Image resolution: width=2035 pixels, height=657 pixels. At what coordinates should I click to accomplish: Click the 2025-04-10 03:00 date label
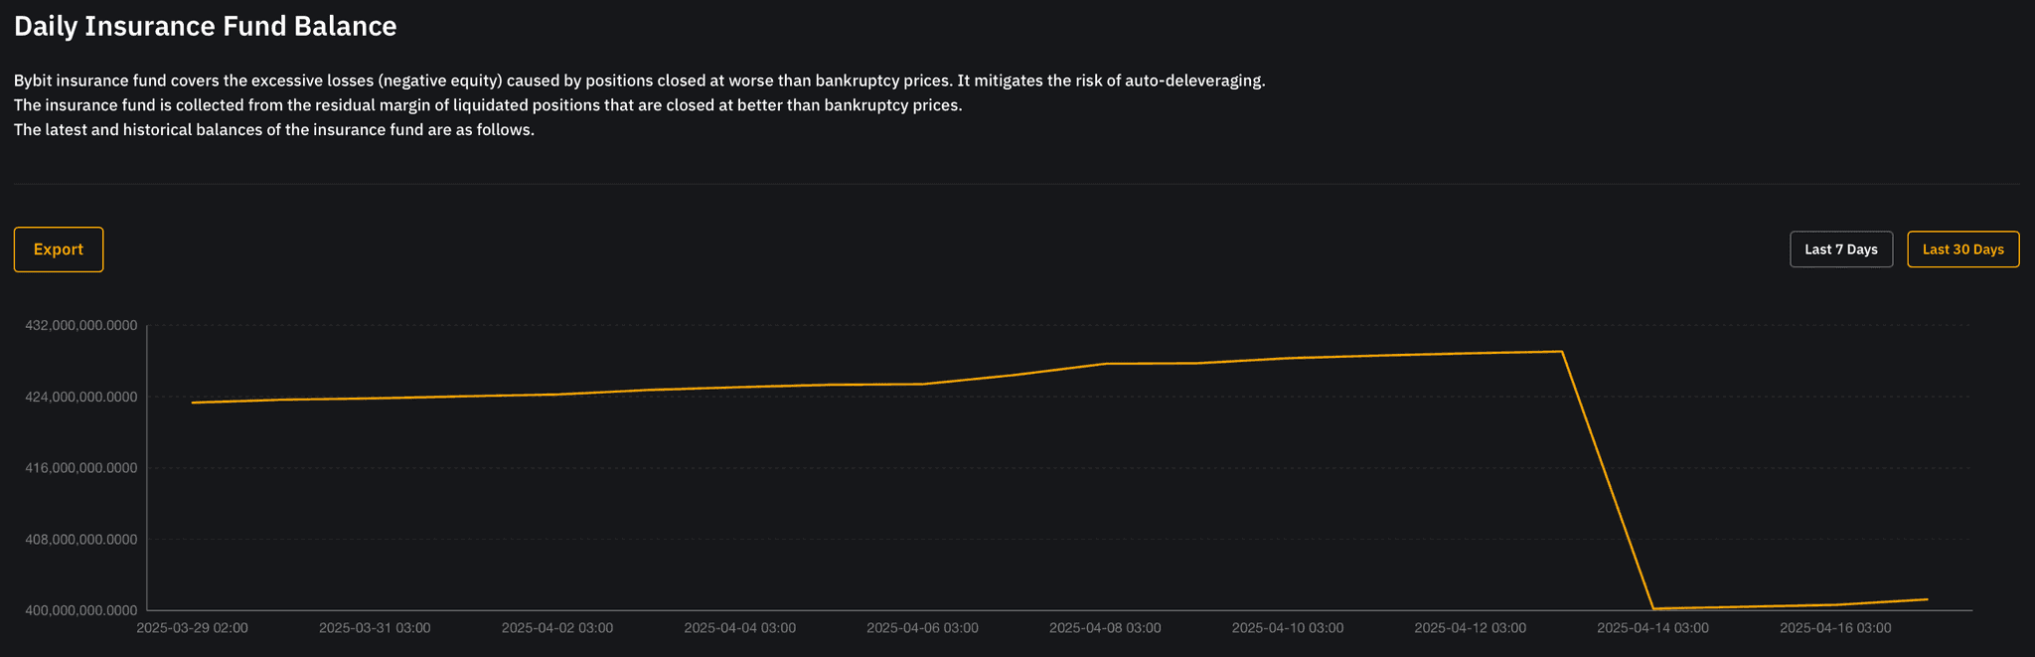pos(1288,628)
